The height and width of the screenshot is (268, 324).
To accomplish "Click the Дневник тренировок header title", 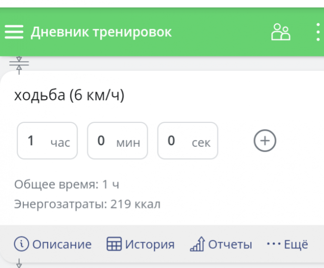I will tap(101, 32).
